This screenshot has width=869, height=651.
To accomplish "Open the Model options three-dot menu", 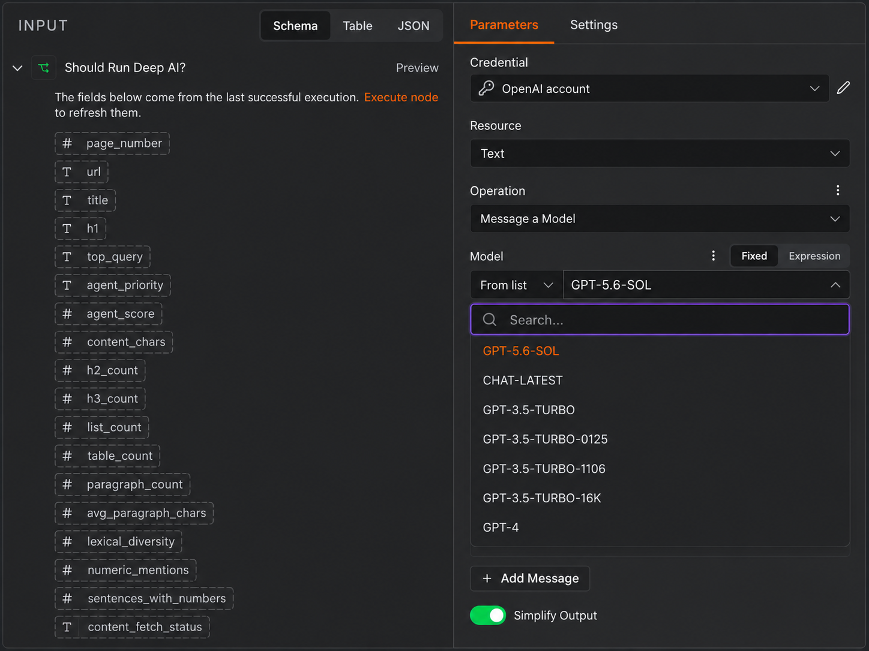I will pos(713,256).
